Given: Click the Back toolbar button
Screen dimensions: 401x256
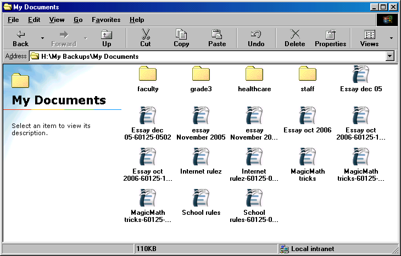Looking at the screenshot, I should (20, 38).
